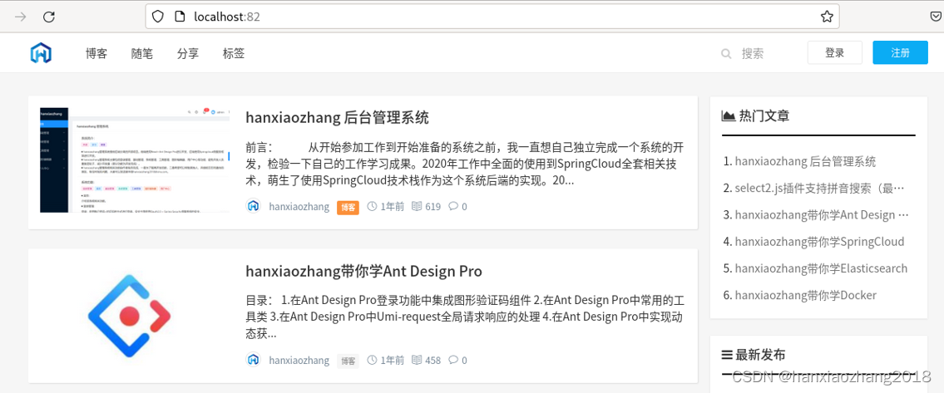This screenshot has width=944, height=393.
Task: Click the 最新发布 heading
Action: click(760, 355)
